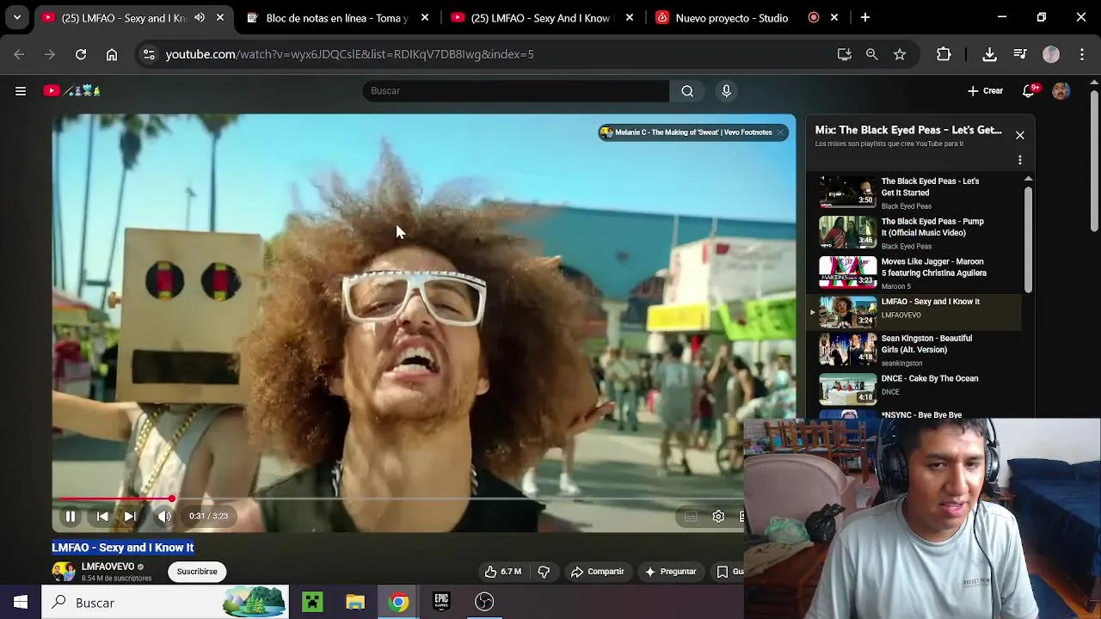The image size is (1101, 619).
Task: Switch to second LMFAO Sexy And I Know tab
Action: [x=542, y=17]
